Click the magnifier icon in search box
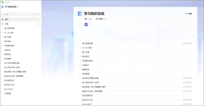This screenshot has width=204, height=106. [3, 14]
